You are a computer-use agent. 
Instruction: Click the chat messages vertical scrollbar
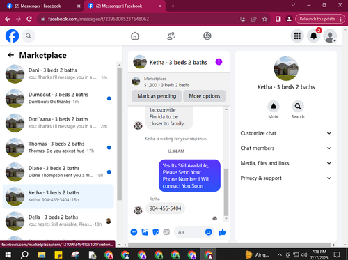coord(226,192)
